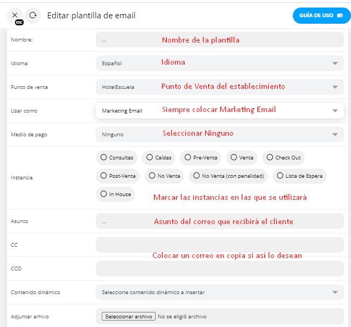The height and width of the screenshot is (327, 351).
Task: Click the 'No se eligió archivo' text
Action: pyautogui.click(x=182, y=316)
